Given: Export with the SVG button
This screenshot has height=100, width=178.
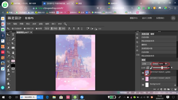Looking at the screenshot, I should (x=62, y=29).
